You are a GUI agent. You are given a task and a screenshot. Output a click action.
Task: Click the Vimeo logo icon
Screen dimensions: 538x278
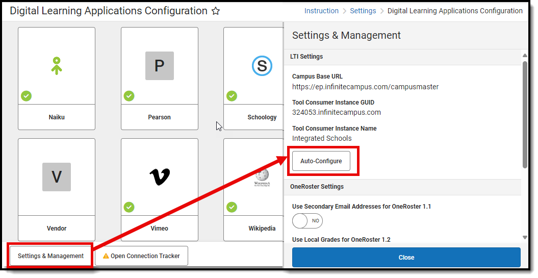pyautogui.click(x=160, y=177)
